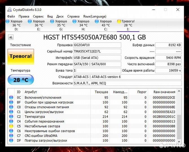Click the power-on hours 19059 ч
Screen dimensions: 189x152
[x=168, y=71]
